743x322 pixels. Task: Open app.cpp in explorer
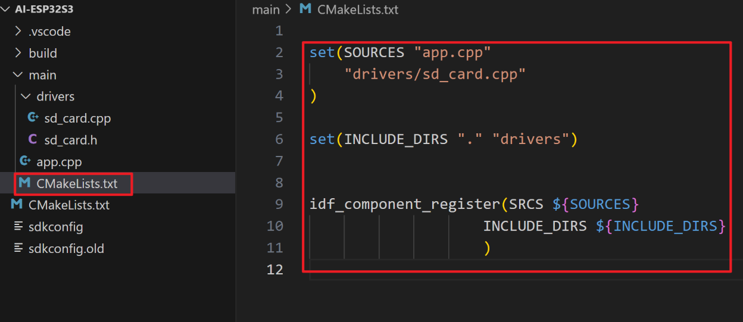[x=59, y=162]
